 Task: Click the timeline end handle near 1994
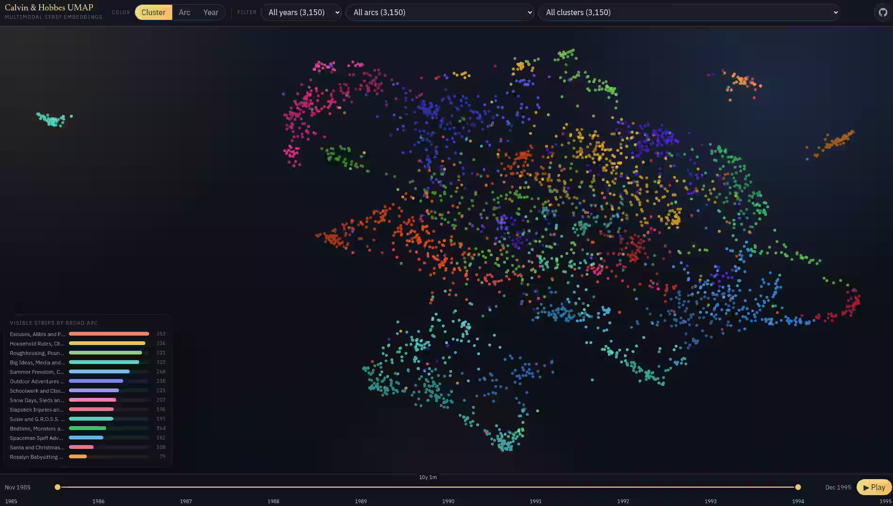[x=798, y=487]
